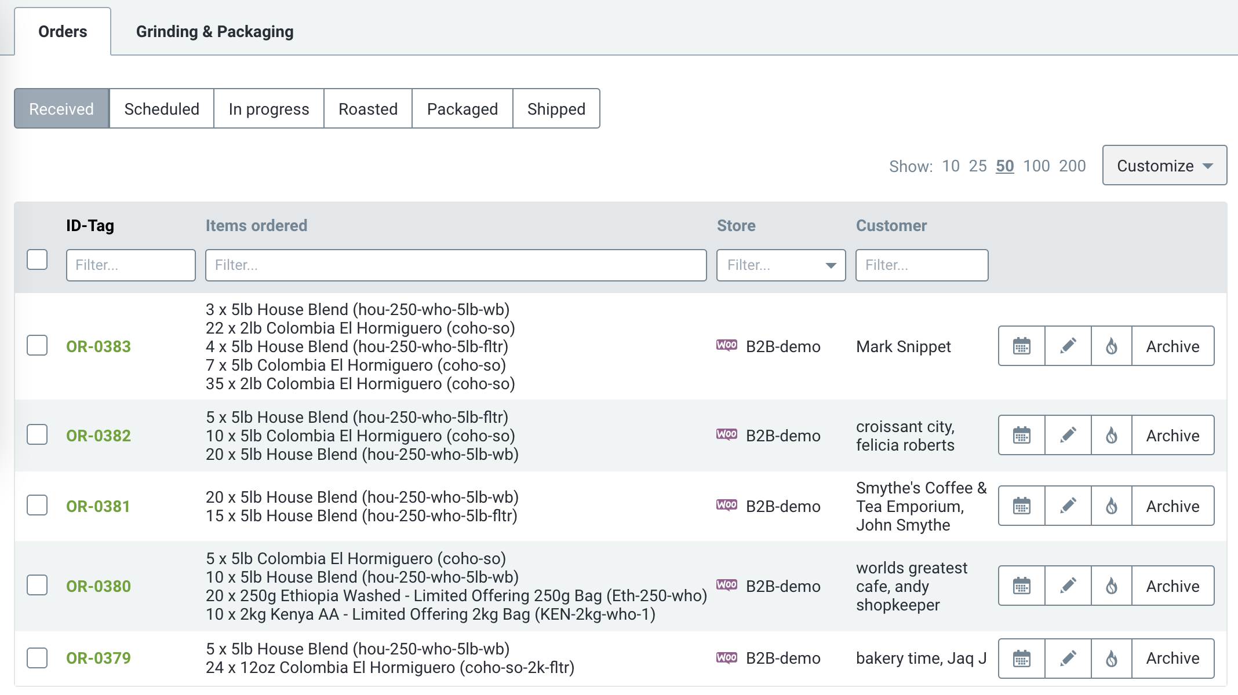This screenshot has height=695, width=1238.
Task: Show 200 orders per page
Action: click(x=1072, y=166)
